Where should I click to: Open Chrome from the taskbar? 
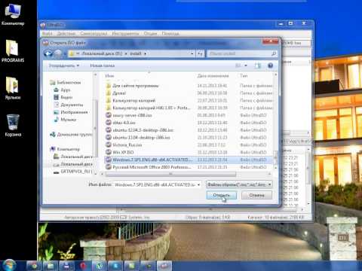point(35,266)
